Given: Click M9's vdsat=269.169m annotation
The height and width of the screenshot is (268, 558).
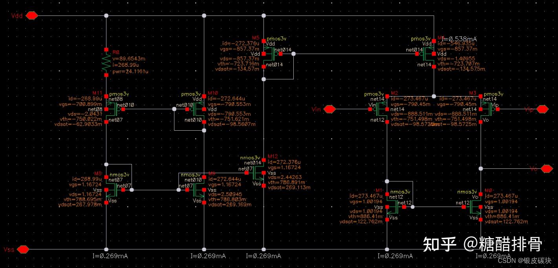Looking at the screenshot, I should coord(230,204).
